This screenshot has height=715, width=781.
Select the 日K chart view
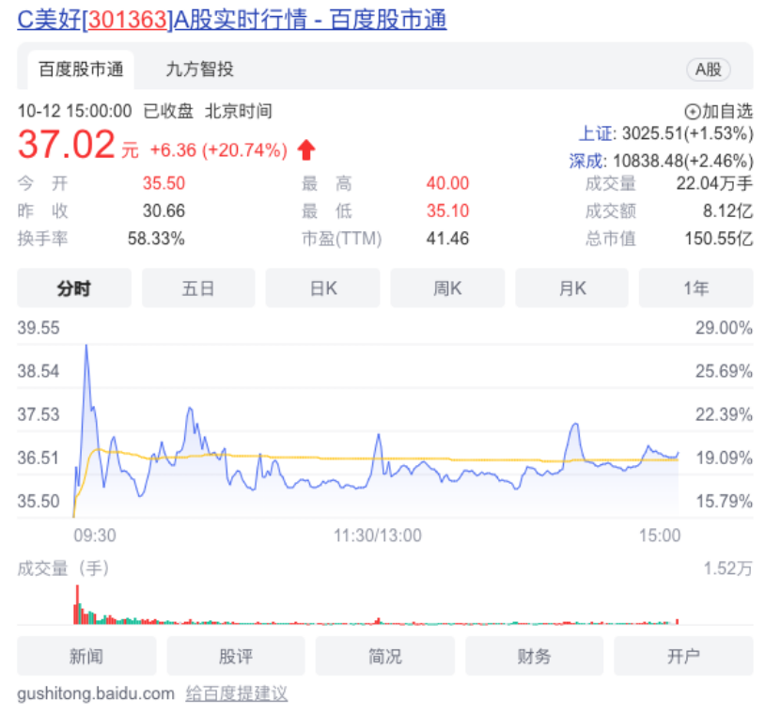click(x=323, y=288)
